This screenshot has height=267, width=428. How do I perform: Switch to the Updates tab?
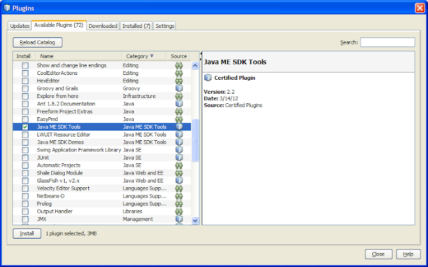click(x=20, y=26)
